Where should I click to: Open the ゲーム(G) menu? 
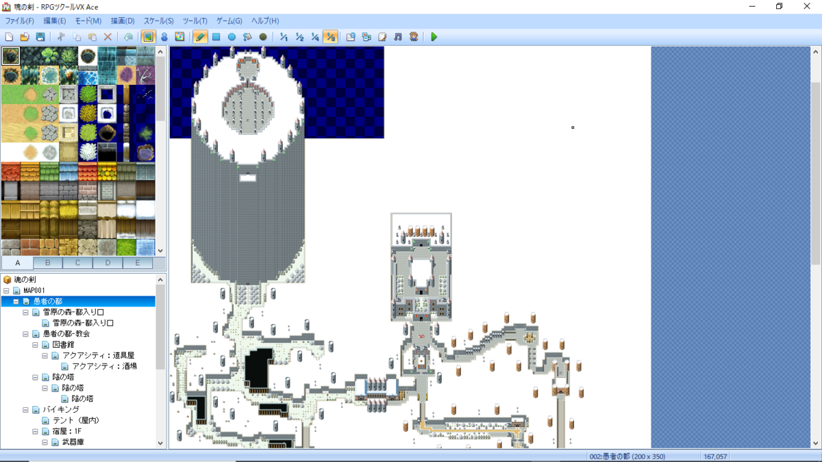pos(229,21)
